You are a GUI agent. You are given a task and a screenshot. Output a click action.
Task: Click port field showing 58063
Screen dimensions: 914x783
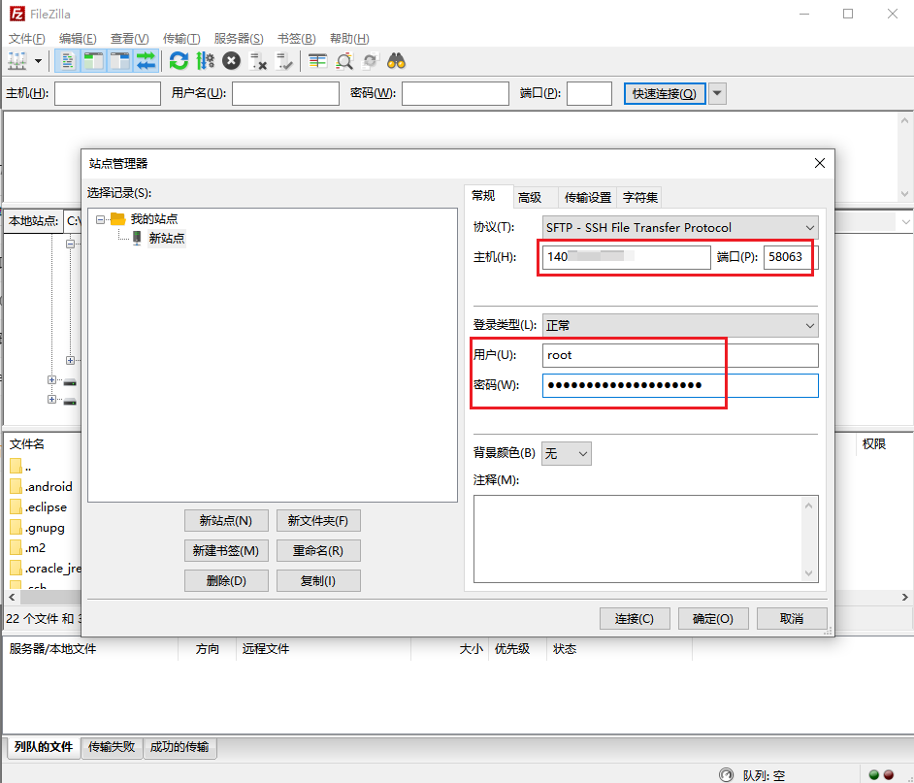(x=791, y=257)
